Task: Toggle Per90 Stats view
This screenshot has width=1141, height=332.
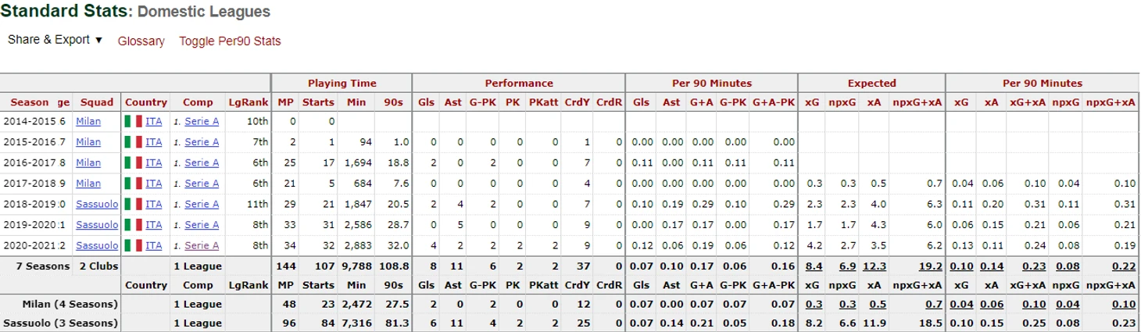Action: (230, 41)
